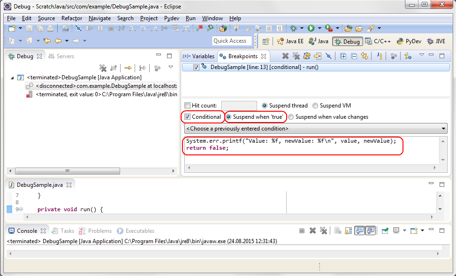Click the Step Over icon in main toolbar
The height and width of the screenshot is (276, 456).
point(143,28)
